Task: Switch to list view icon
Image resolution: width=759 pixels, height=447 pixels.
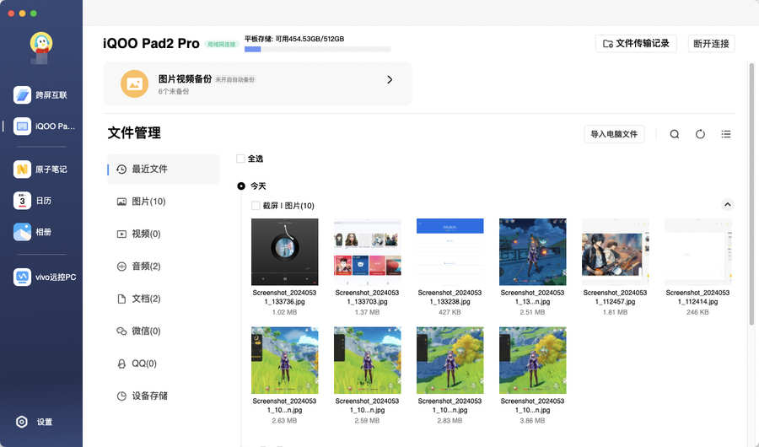Action: [726, 134]
